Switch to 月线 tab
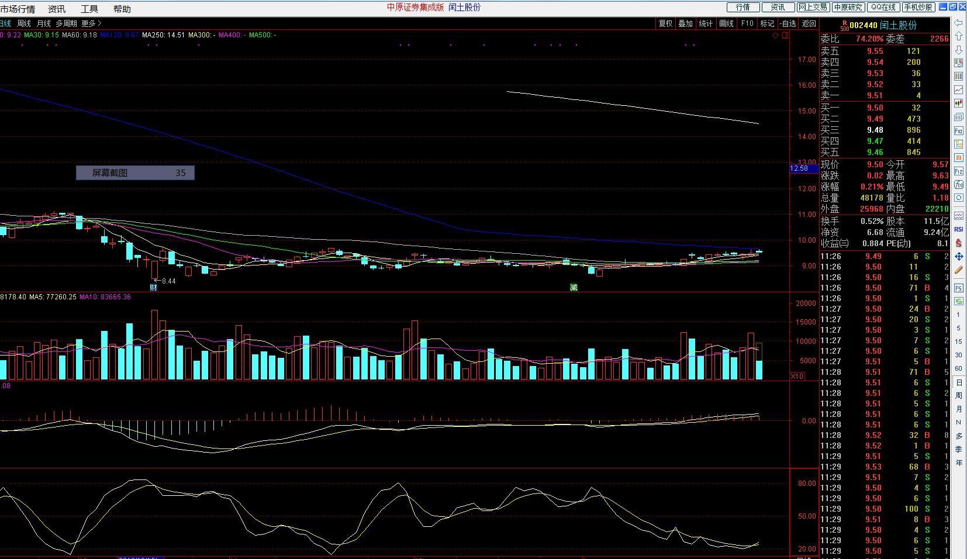Screen dimensions: 967x559 pyautogui.click(x=44, y=23)
